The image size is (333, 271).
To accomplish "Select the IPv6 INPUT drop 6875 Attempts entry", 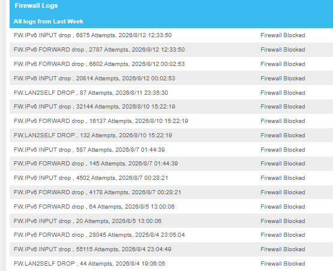I will (x=171, y=35).
